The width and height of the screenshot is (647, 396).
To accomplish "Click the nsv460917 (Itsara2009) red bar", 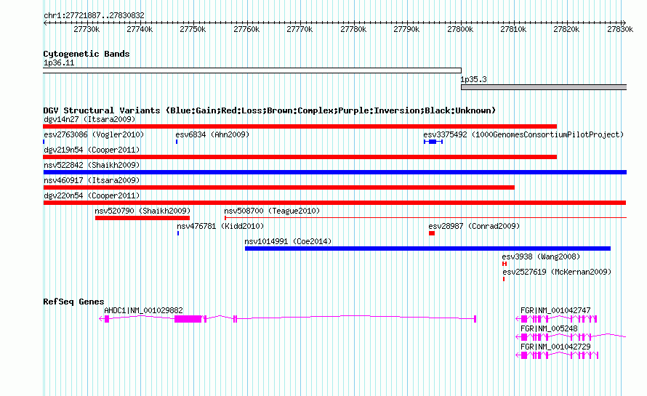I will tap(279, 187).
